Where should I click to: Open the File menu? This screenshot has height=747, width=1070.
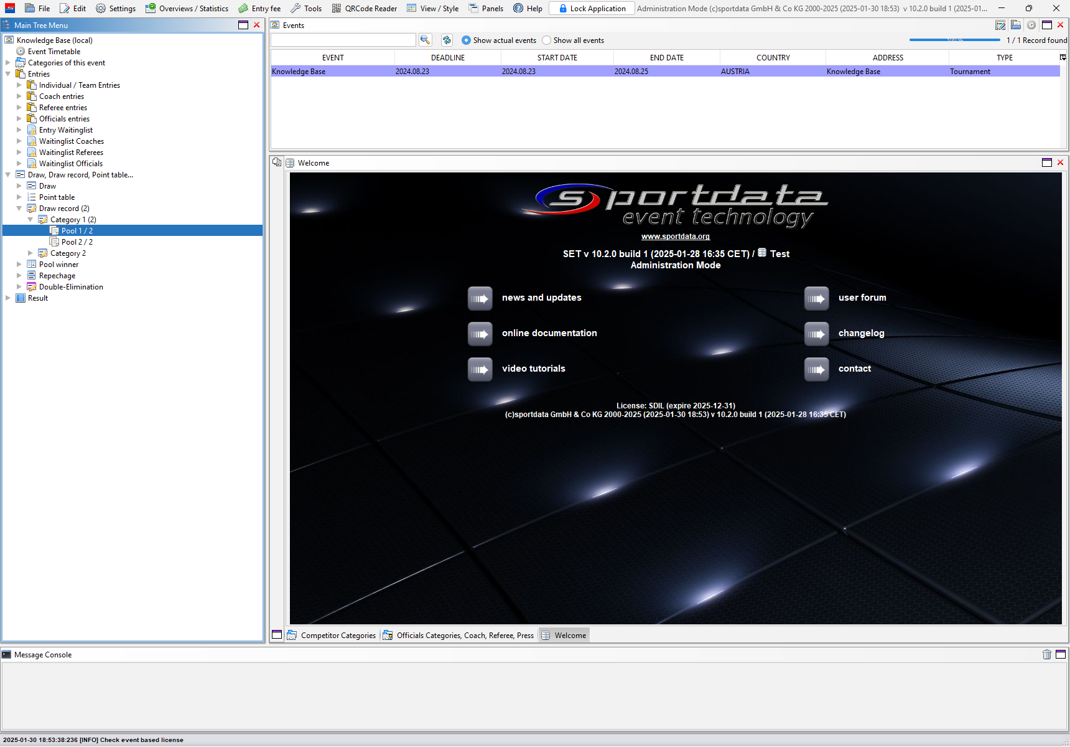[37, 8]
